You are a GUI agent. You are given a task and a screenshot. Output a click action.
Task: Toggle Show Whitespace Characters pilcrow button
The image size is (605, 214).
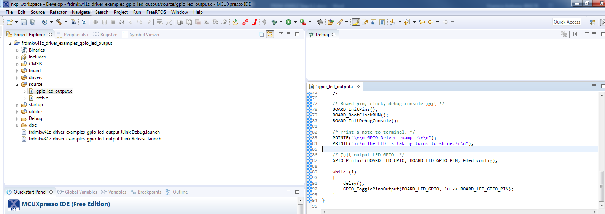382,22
